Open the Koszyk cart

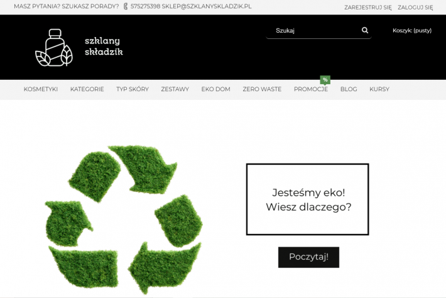pos(412,30)
